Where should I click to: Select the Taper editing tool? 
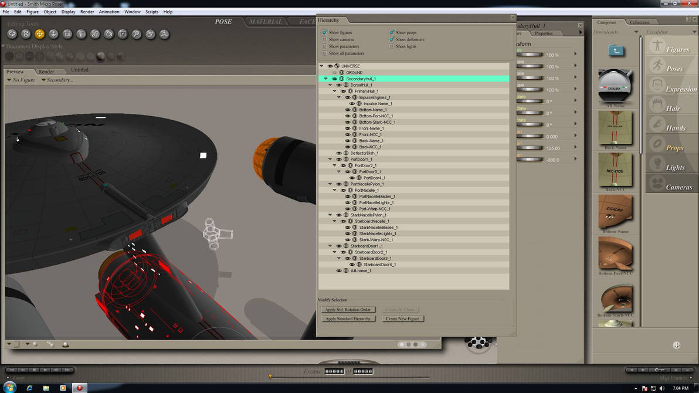81,34
